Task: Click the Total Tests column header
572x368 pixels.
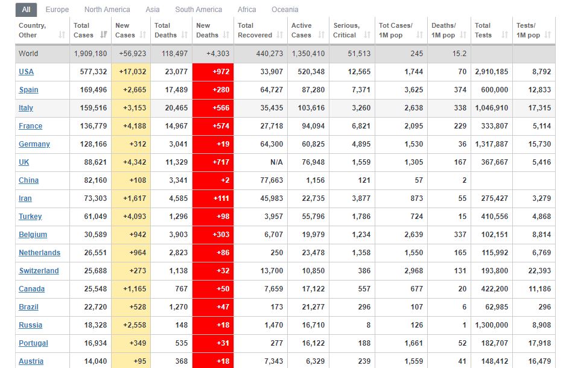Action: click(490, 30)
